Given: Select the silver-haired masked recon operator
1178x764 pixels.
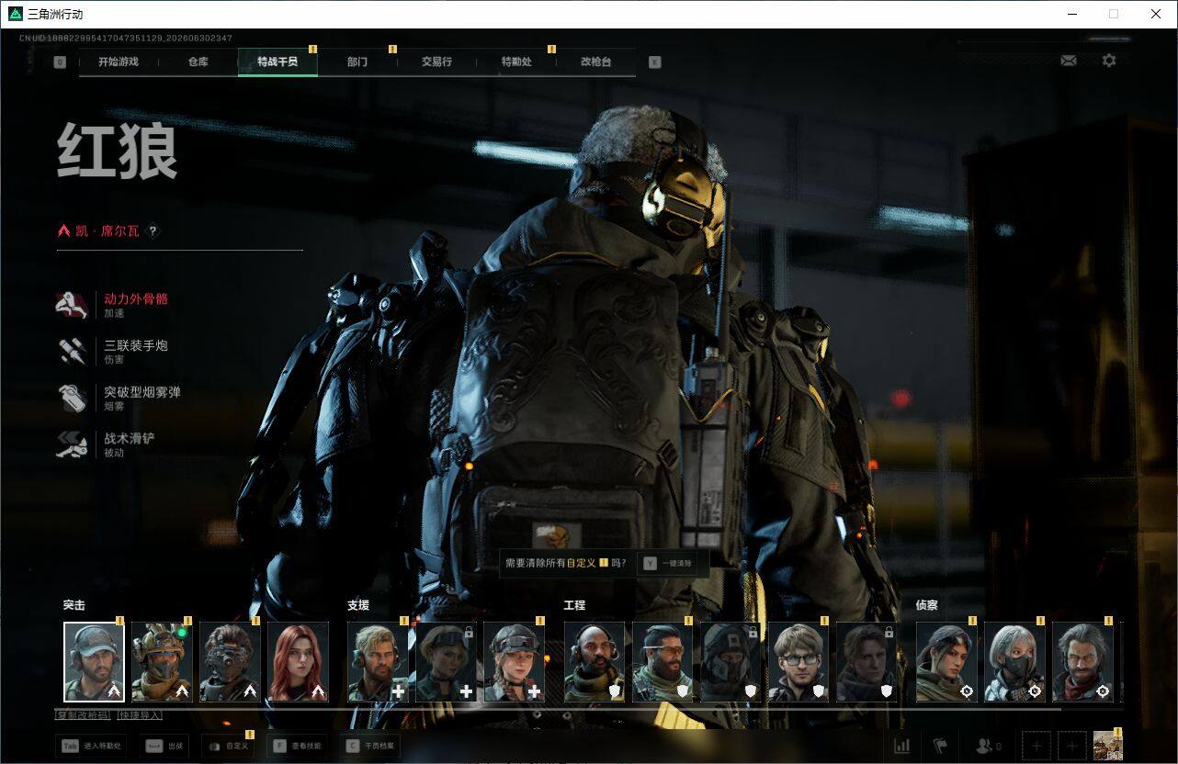Looking at the screenshot, I should (x=1014, y=662).
